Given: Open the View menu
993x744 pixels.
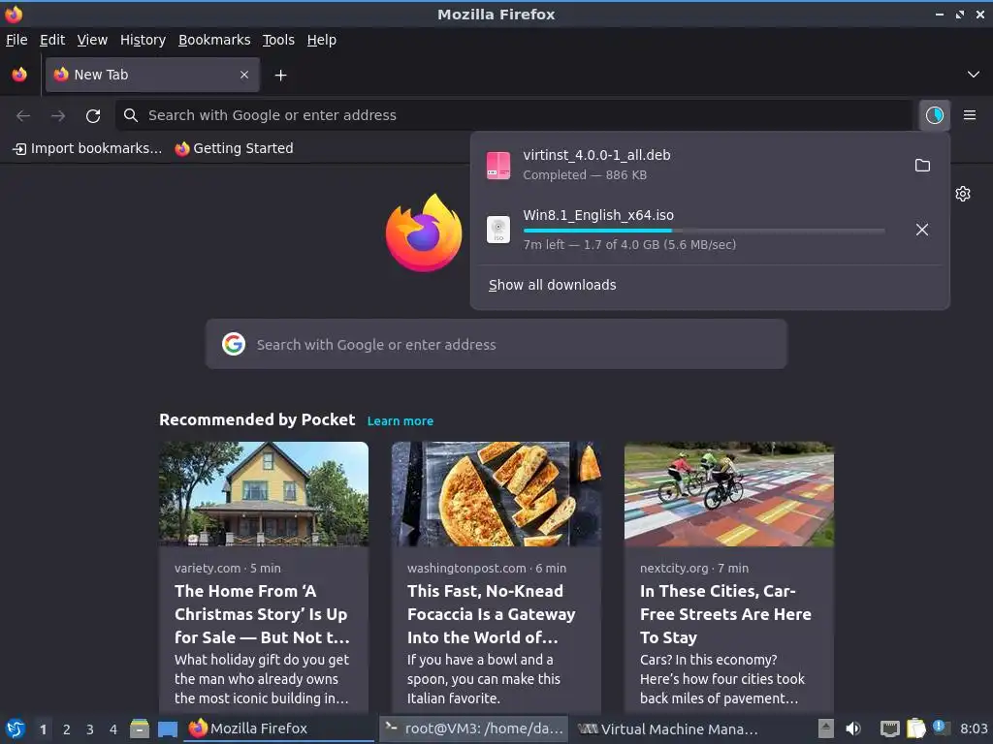Looking at the screenshot, I should click(92, 40).
